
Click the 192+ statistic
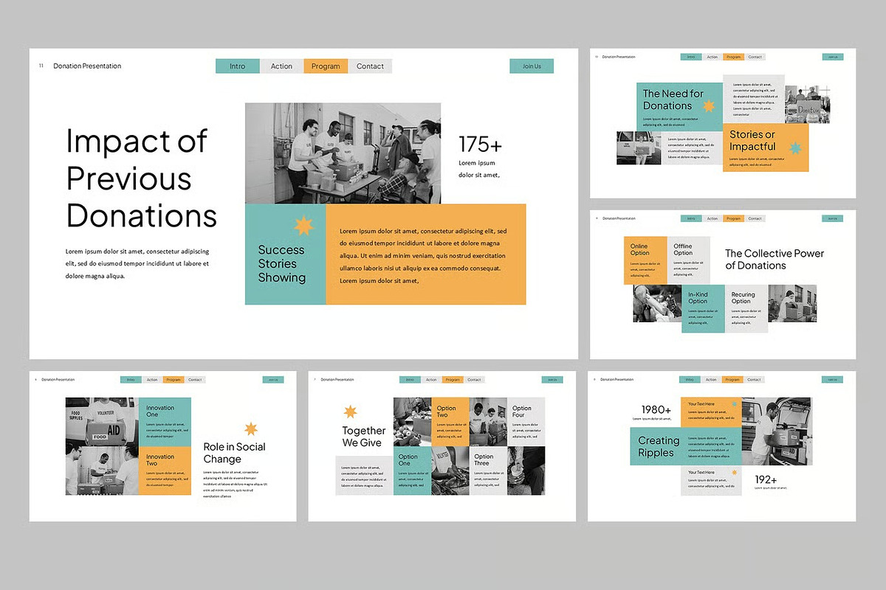click(766, 480)
